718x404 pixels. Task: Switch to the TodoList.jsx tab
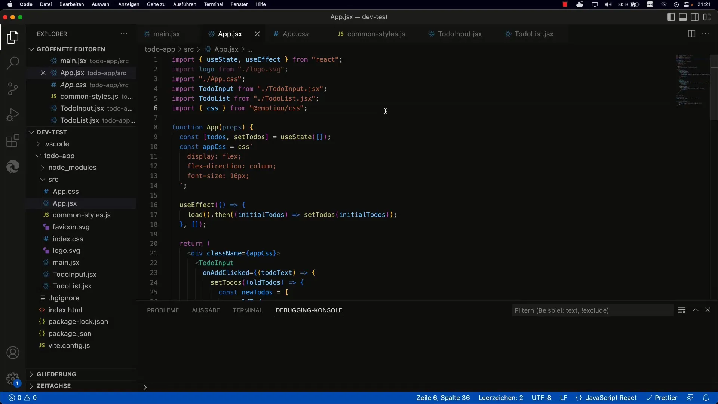click(x=534, y=34)
